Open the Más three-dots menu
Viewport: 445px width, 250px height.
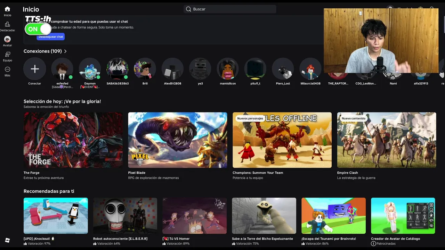7,69
